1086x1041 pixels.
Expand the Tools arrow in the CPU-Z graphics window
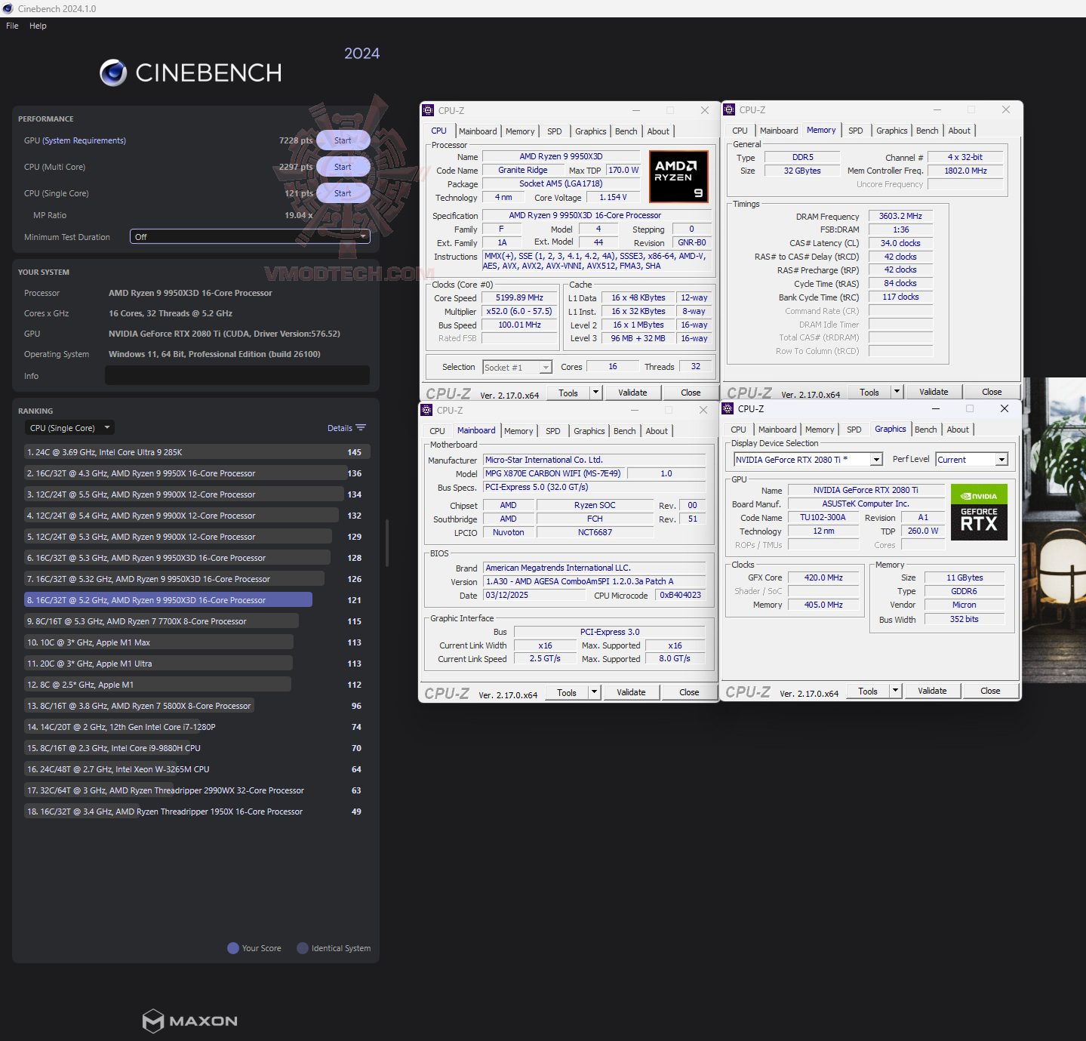[x=895, y=691]
